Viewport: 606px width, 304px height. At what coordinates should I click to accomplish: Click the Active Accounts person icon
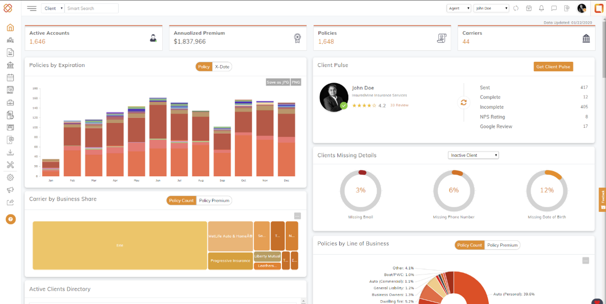(153, 38)
